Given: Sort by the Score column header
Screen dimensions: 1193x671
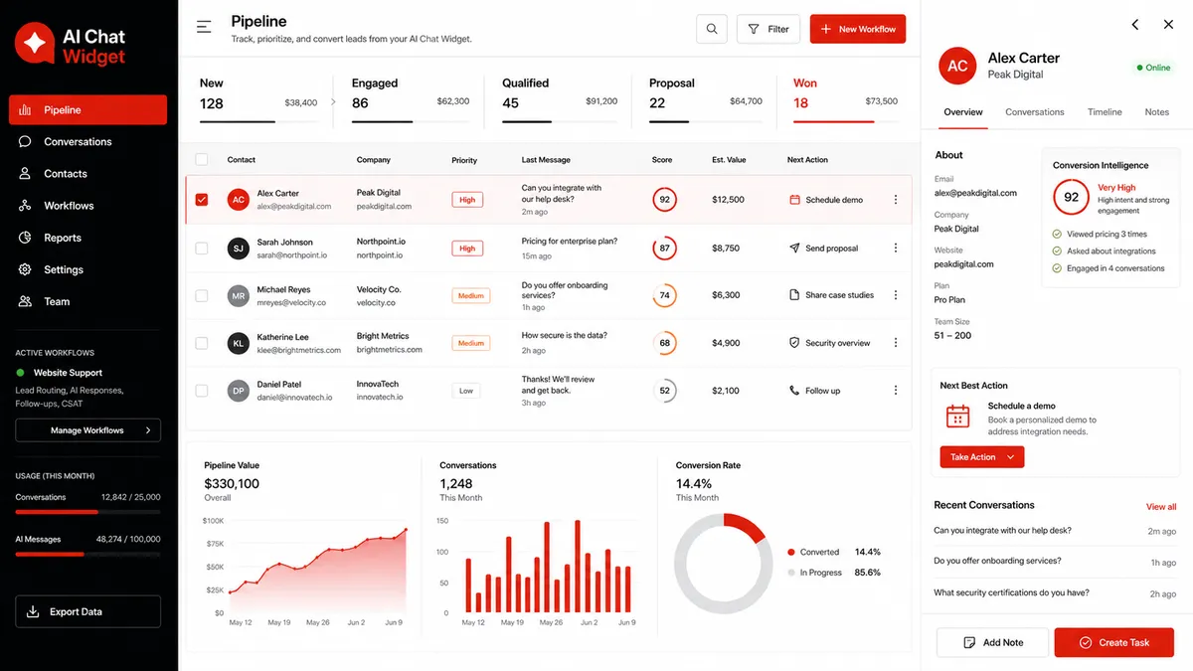Looking at the screenshot, I should pos(662,160).
